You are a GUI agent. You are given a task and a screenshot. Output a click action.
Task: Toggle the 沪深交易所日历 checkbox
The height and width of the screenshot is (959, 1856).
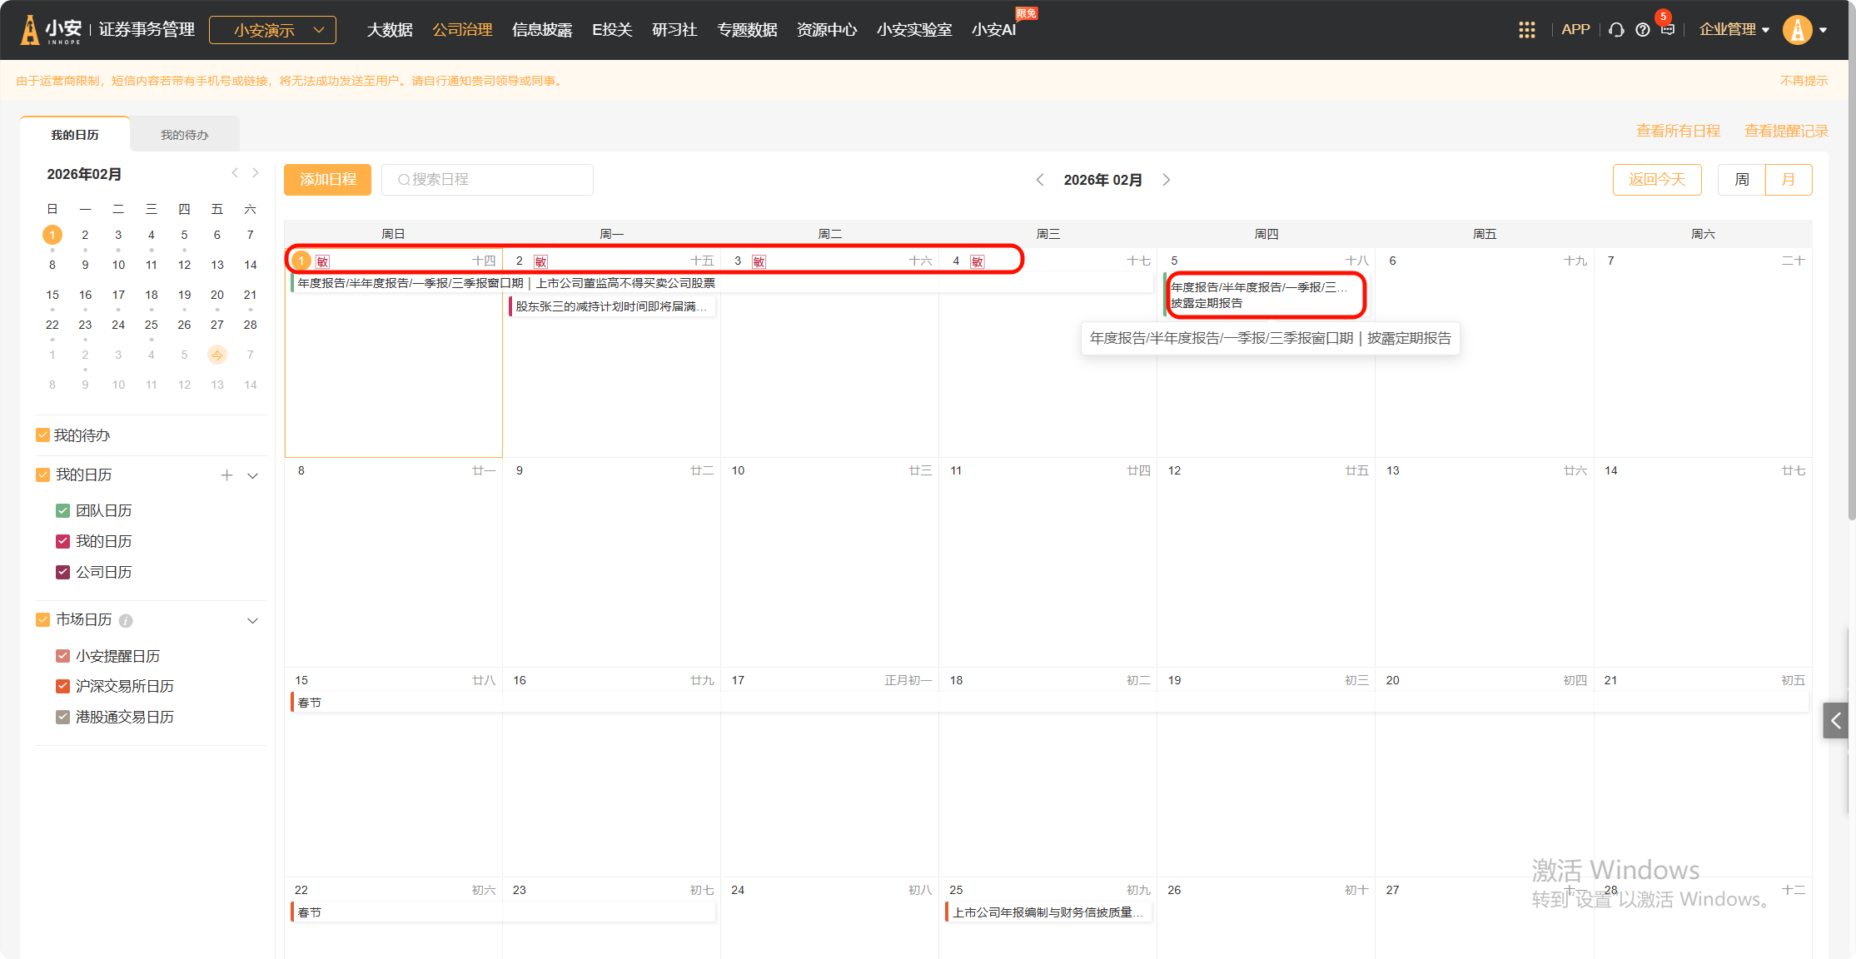point(62,687)
